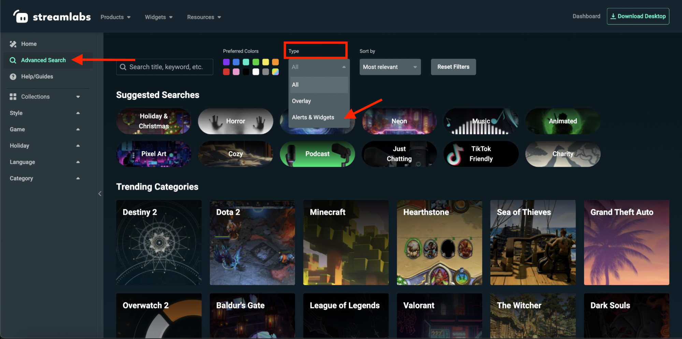682x339 pixels.
Task: Click the Advanced Search magnifier icon
Action: pos(13,60)
